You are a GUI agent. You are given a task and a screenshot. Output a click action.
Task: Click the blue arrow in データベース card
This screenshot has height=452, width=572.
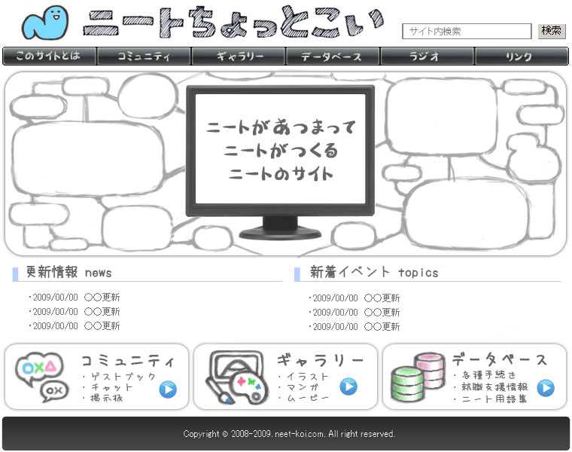pos(546,388)
